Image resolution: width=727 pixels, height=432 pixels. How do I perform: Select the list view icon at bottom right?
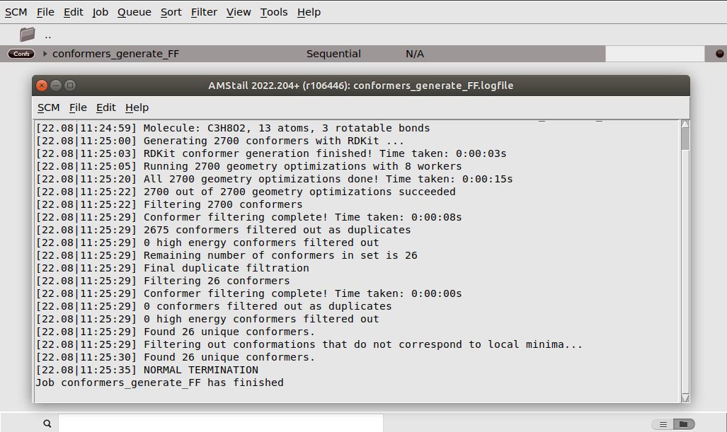click(663, 423)
